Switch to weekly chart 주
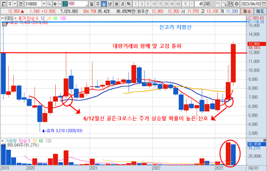Image resolution: width=267 pixels, height=171 pixels. click(x=98, y=4)
